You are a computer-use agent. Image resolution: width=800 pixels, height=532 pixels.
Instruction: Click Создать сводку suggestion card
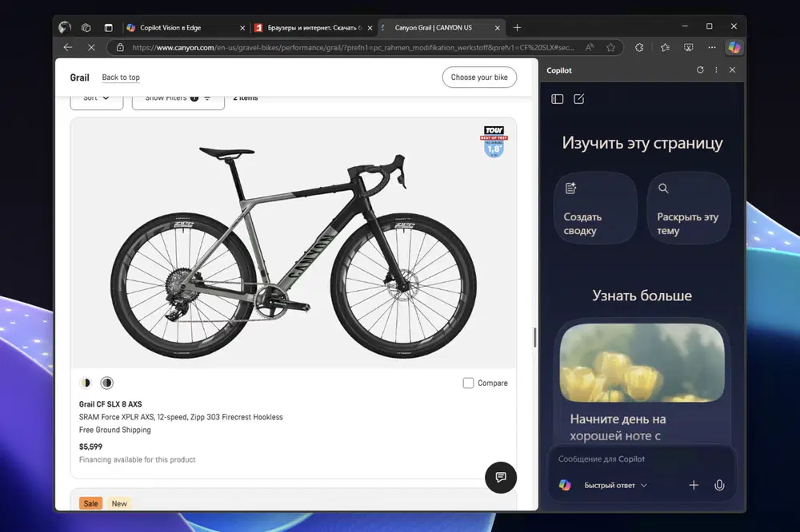tap(595, 208)
